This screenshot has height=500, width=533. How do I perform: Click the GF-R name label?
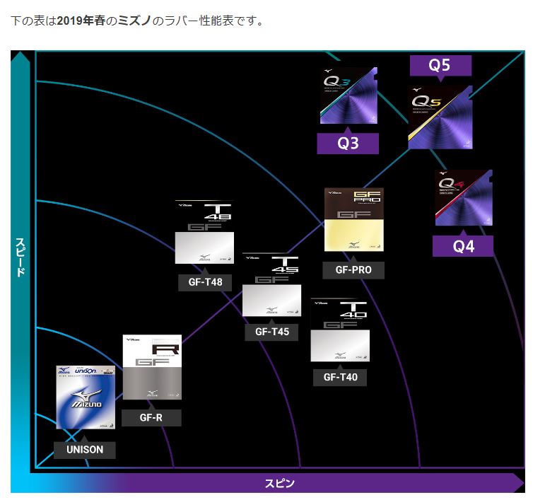click(x=151, y=418)
